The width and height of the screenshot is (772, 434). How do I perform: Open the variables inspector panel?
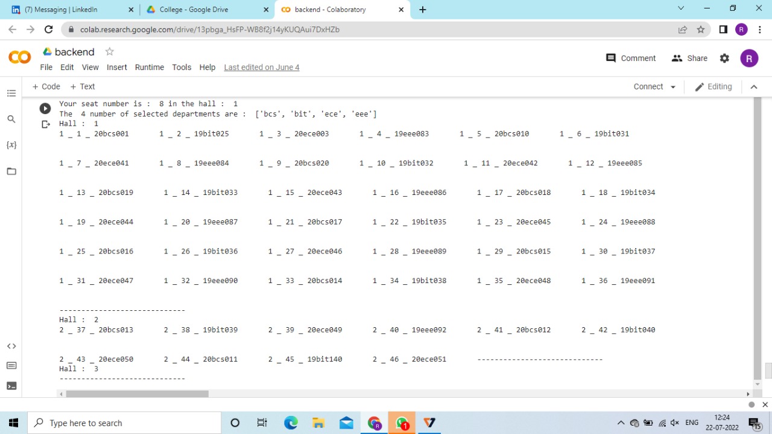point(11,145)
